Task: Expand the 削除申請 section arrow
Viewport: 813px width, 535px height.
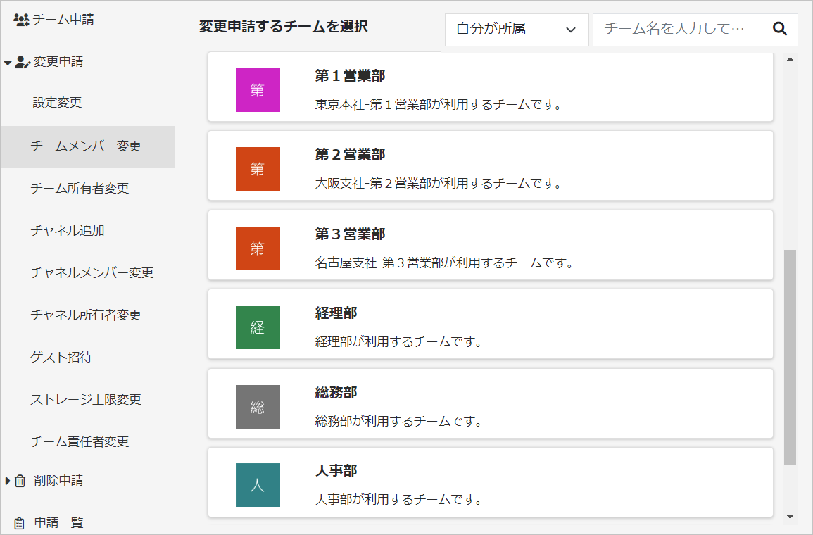Action: coord(7,481)
